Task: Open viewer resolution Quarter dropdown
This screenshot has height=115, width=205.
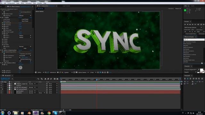Action: click(68, 73)
